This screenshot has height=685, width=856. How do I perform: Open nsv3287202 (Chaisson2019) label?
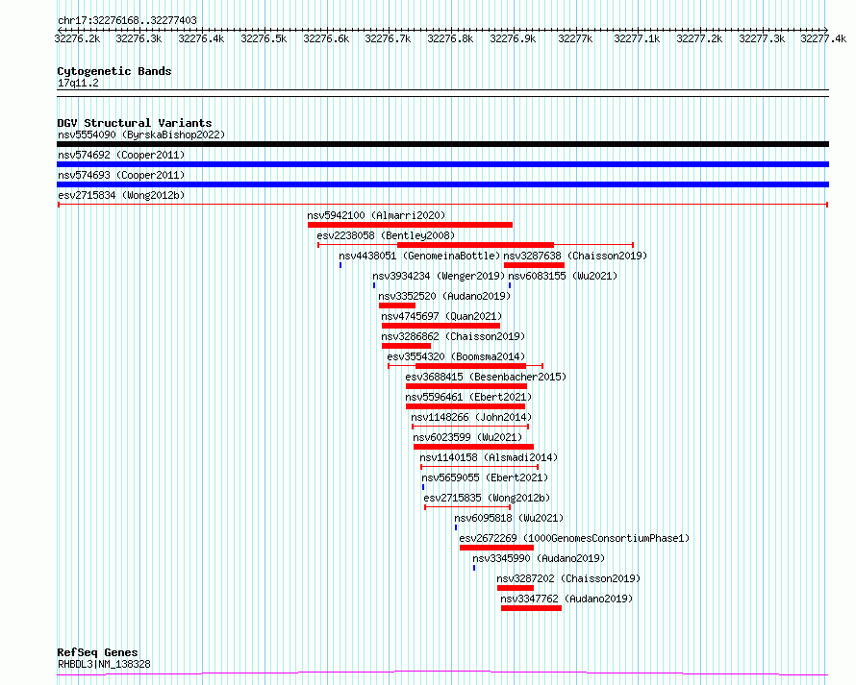tap(568, 578)
